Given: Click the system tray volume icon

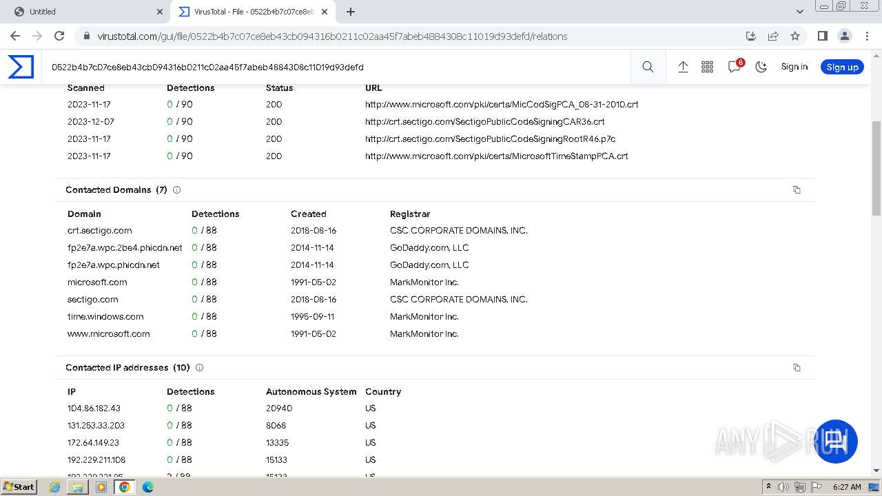Looking at the screenshot, I should (x=783, y=487).
